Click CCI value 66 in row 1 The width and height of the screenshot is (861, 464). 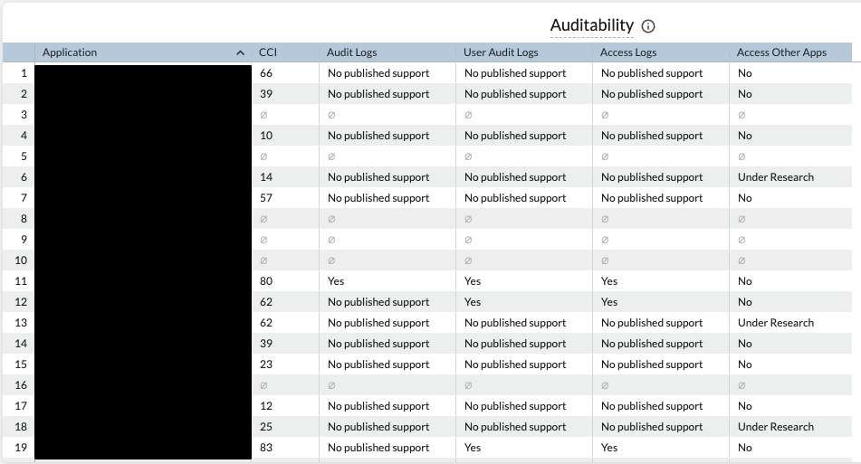(x=266, y=73)
